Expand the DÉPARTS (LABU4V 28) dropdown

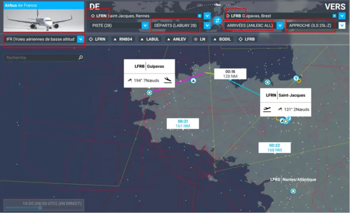[208, 25]
